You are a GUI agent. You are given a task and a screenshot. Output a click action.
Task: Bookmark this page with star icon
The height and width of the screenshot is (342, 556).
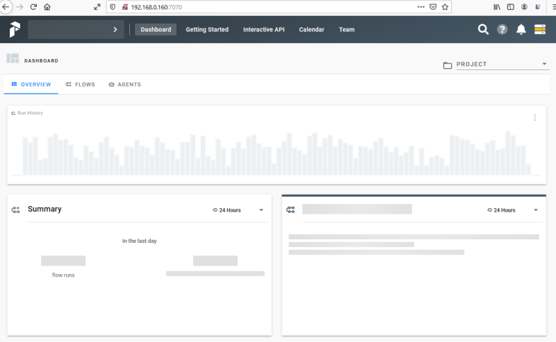click(445, 7)
